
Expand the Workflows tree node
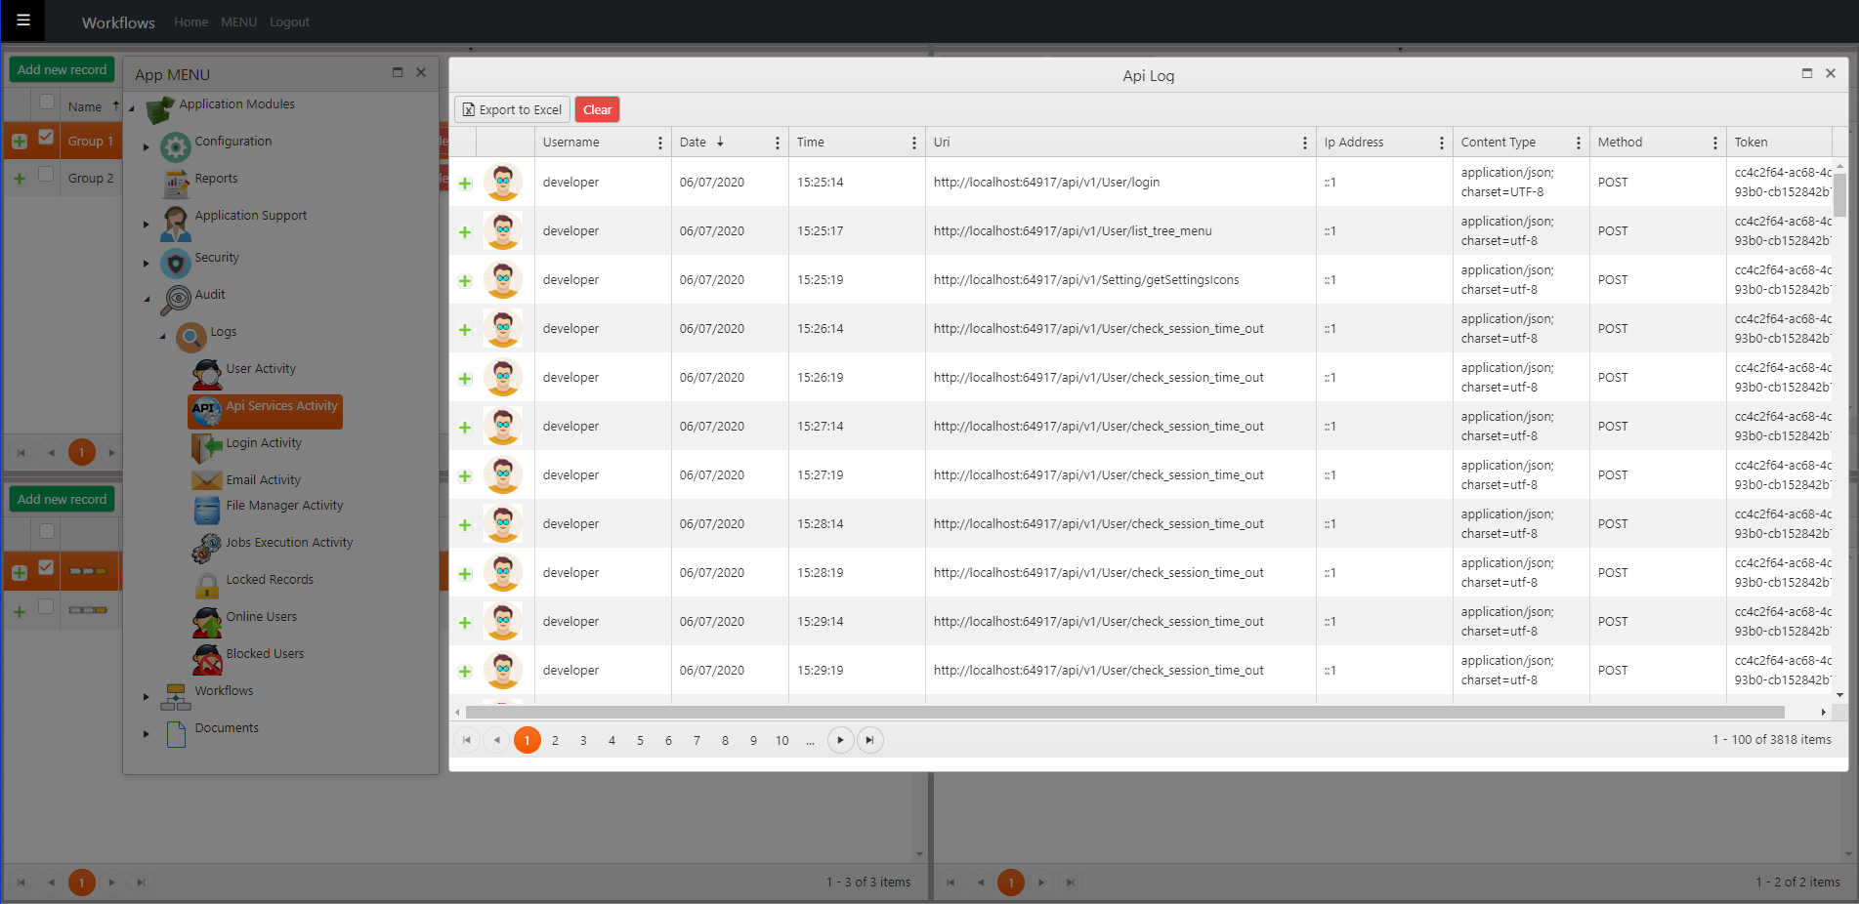tap(147, 697)
